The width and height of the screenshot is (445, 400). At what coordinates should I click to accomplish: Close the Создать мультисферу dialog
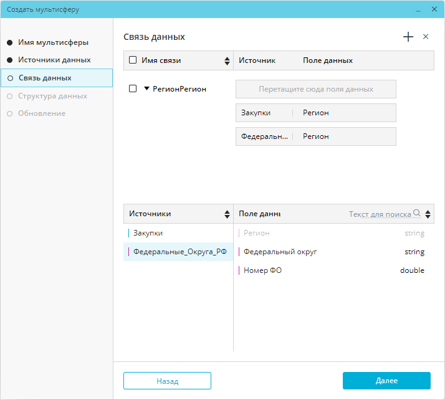(434, 9)
